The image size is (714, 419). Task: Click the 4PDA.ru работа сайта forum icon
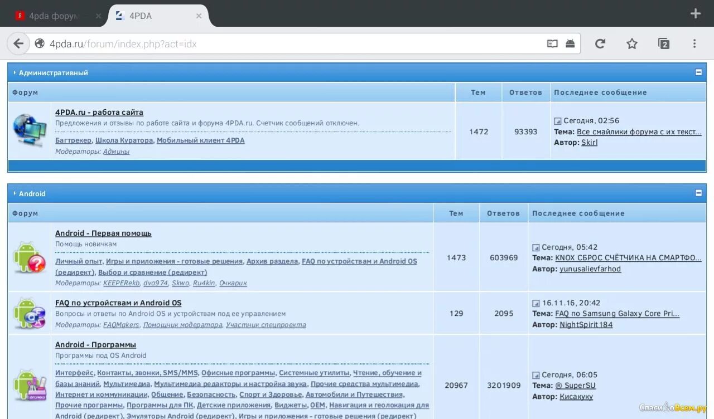30,130
